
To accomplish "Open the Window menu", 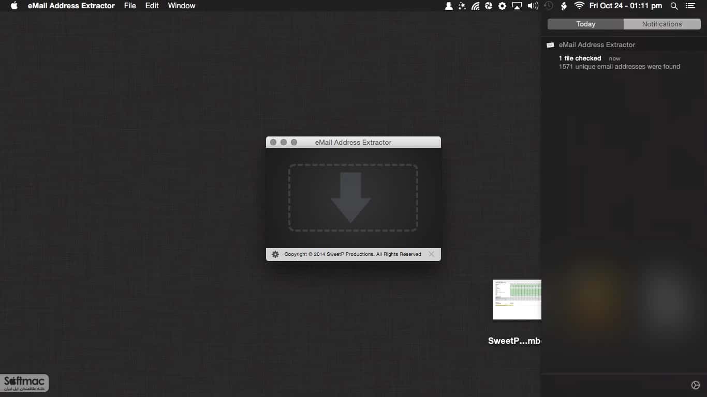I will coord(182,6).
